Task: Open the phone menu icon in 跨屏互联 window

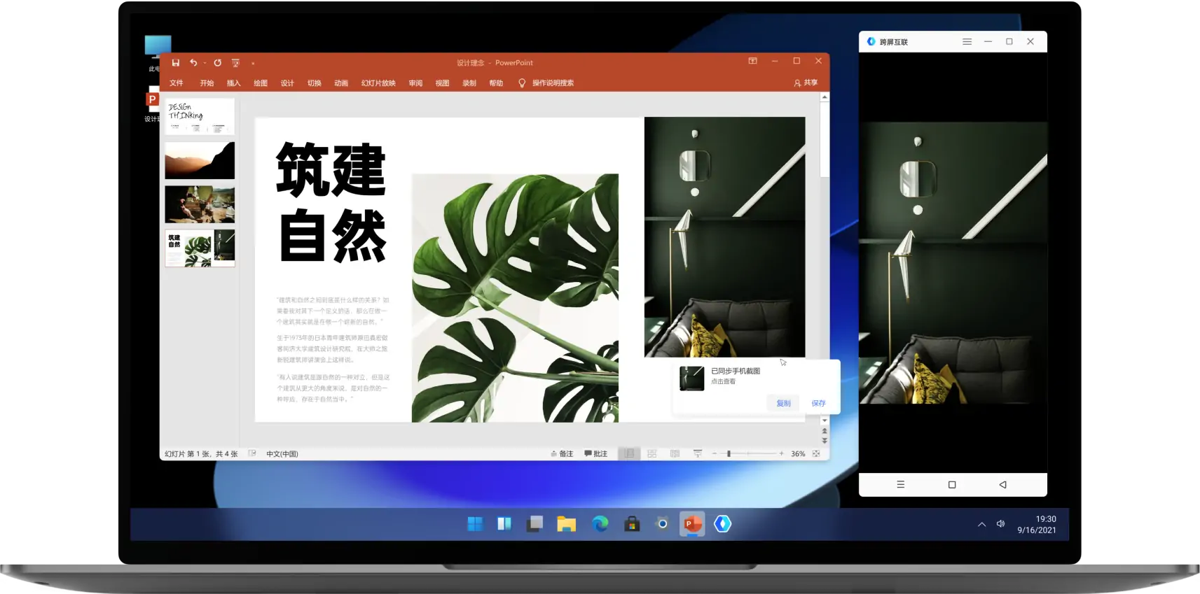Action: click(967, 42)
